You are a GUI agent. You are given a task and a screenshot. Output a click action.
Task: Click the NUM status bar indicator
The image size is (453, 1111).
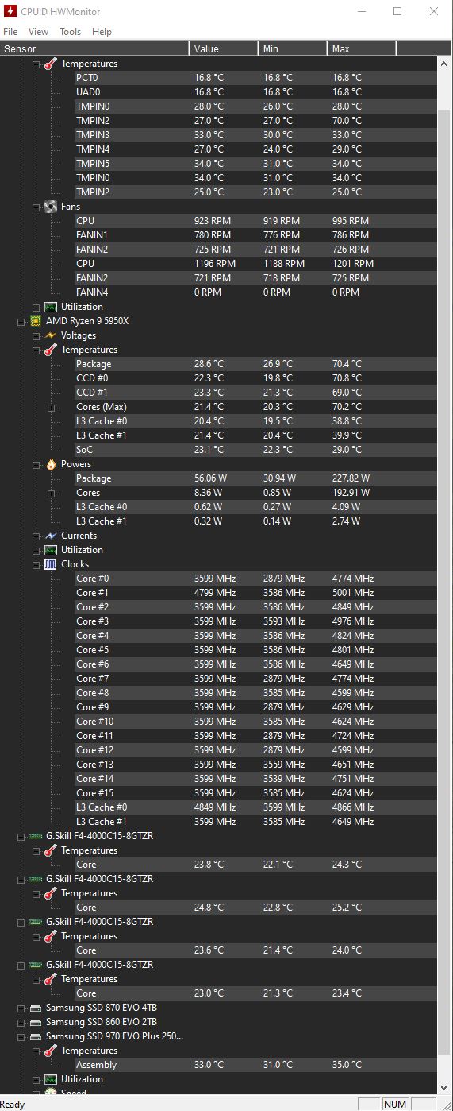click(x=394, y=1104)
